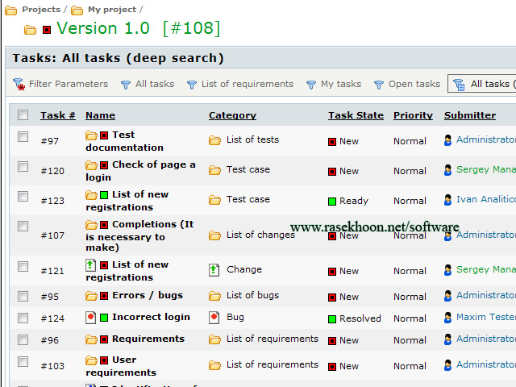The height and width of the screenshot is (387, 516).
Task: Select the My tasks filter
Action: (x=341, y=84)
